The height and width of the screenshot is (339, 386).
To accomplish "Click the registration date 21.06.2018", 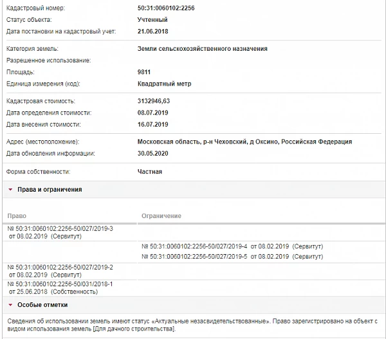I will pyautogui.click(x=154, y=32).
